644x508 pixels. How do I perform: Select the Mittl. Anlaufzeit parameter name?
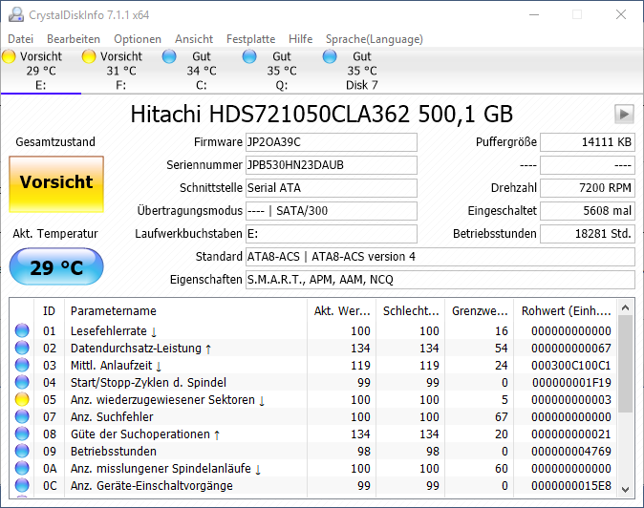point(116,365)
